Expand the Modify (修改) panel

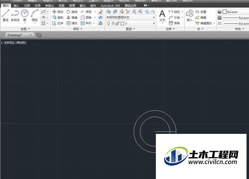click(x=78, y=29)
